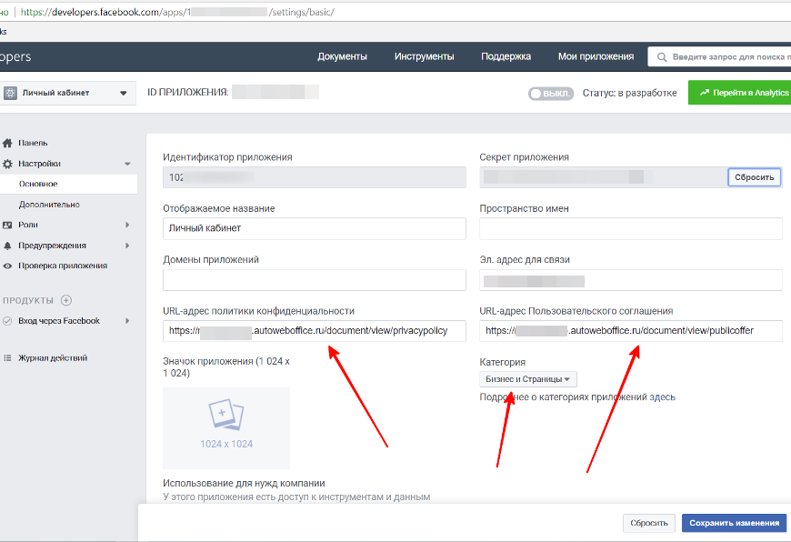The image size is (791, 542).
Task: Click the Перейти в Analytics green button
Action: click(x=739, y=93)
